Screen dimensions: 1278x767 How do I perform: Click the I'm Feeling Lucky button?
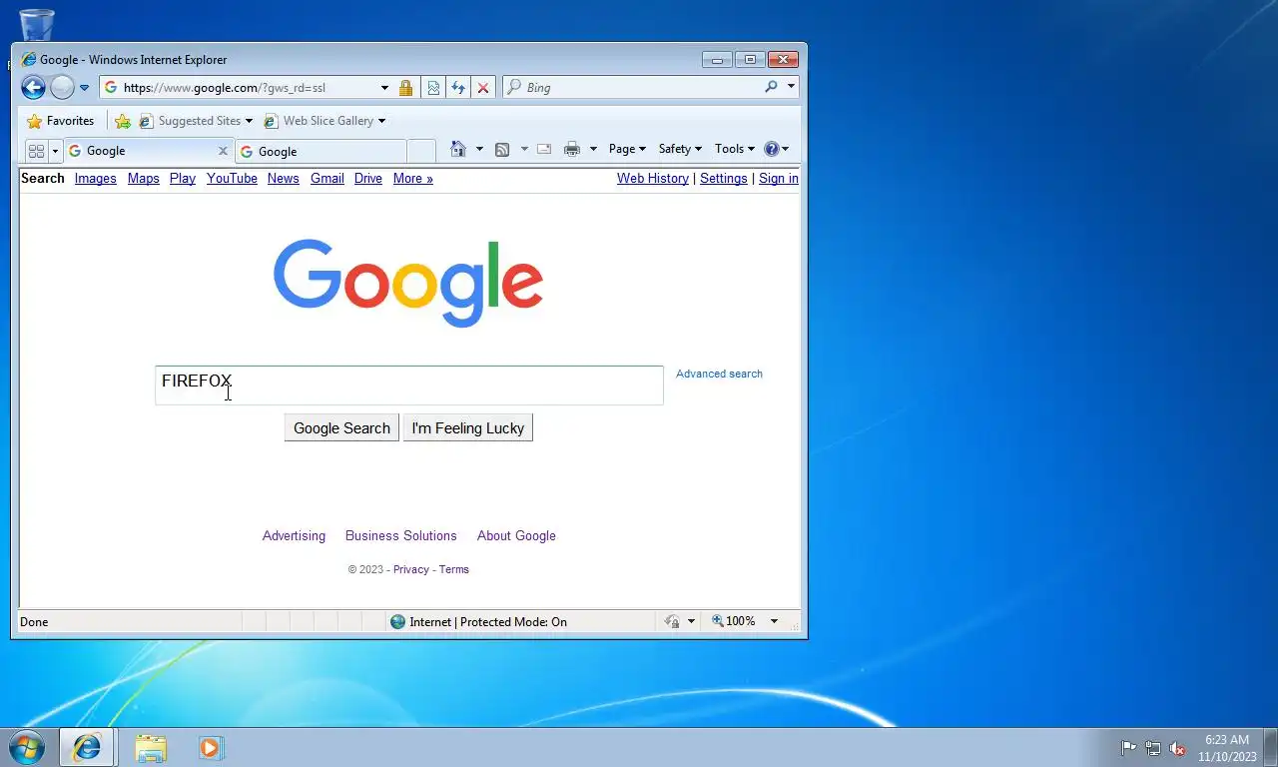(x=468, y=428)
